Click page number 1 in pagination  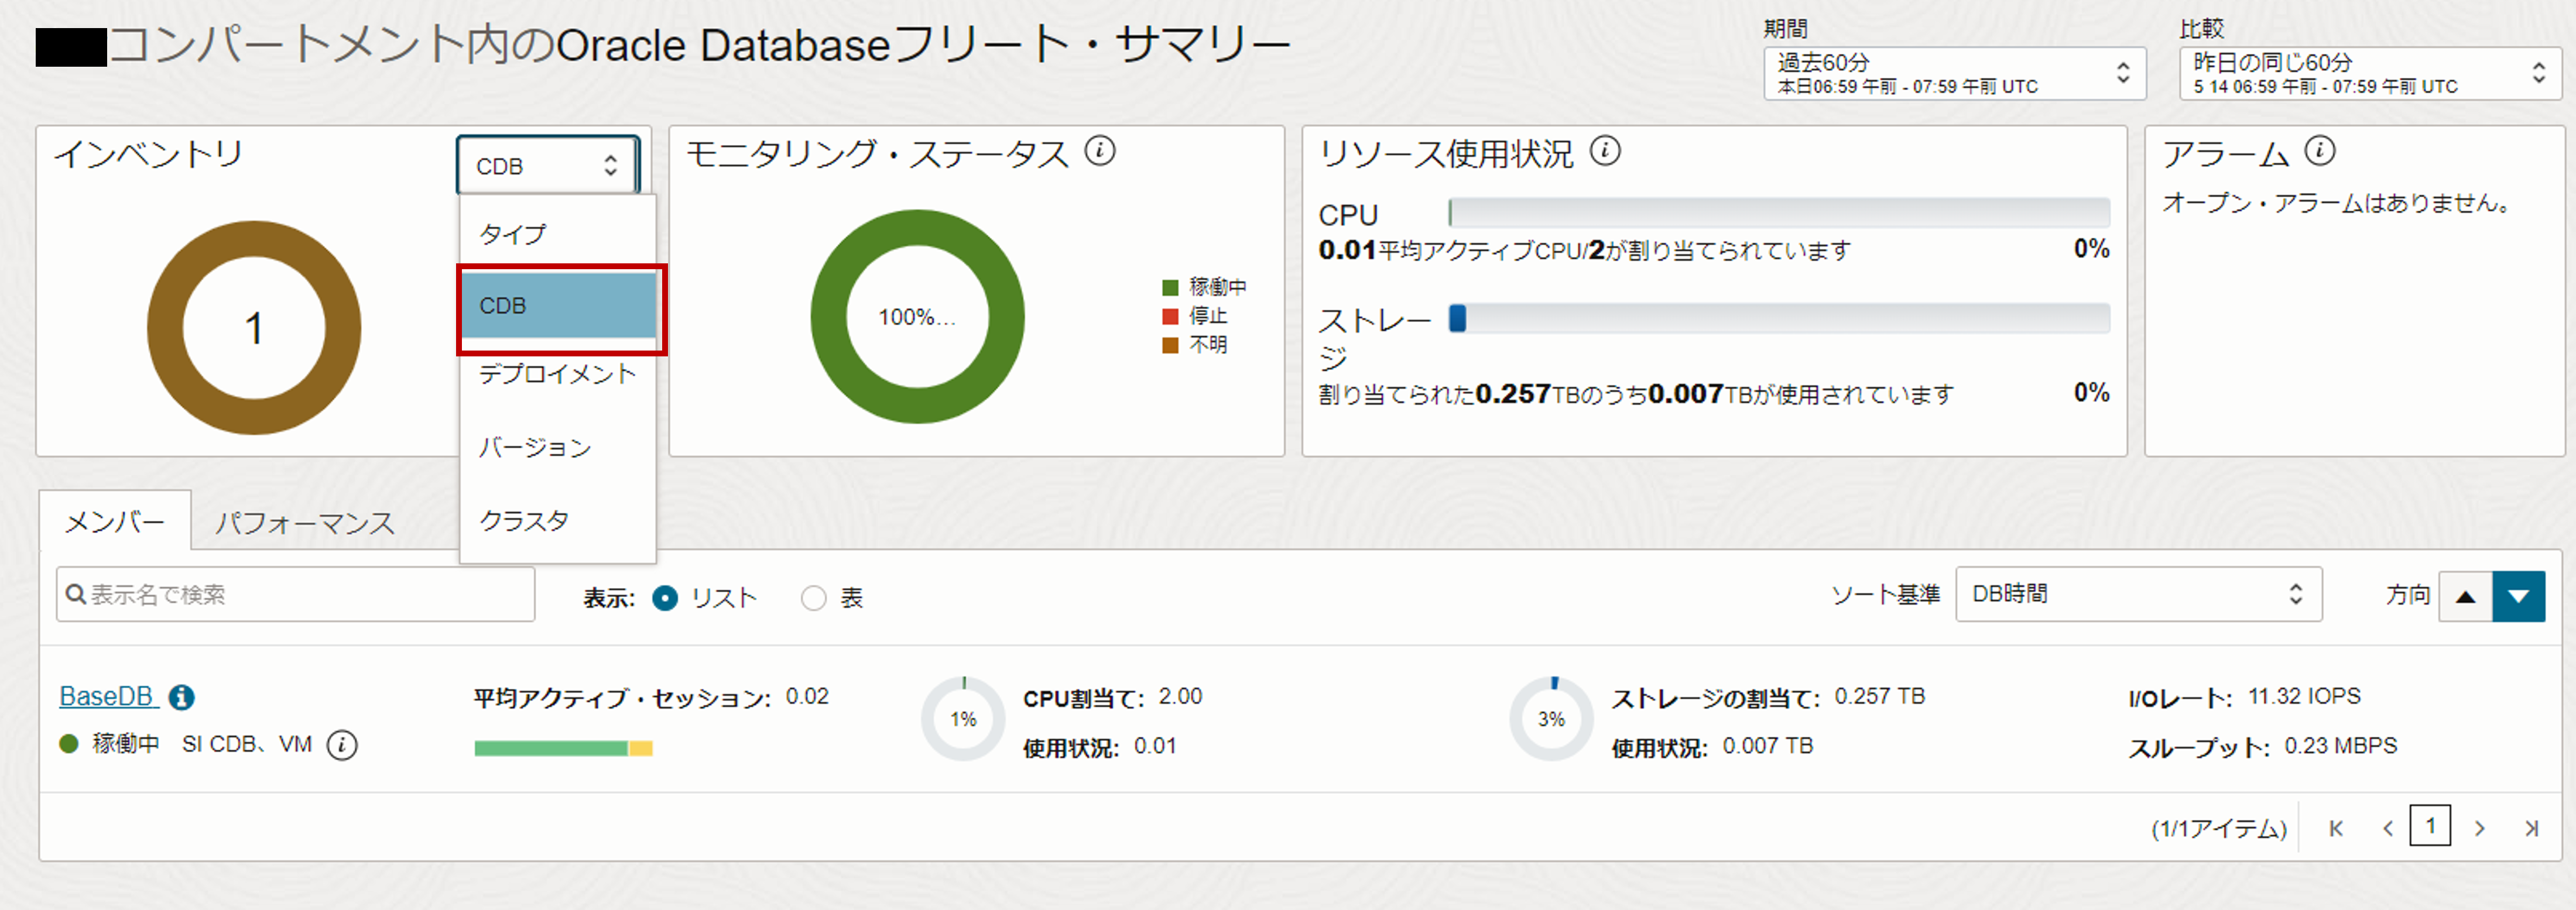point(2430,827)
